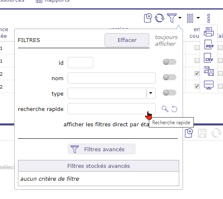Toggle always display for id filter
223x199 pixels.
coord(170,62)
